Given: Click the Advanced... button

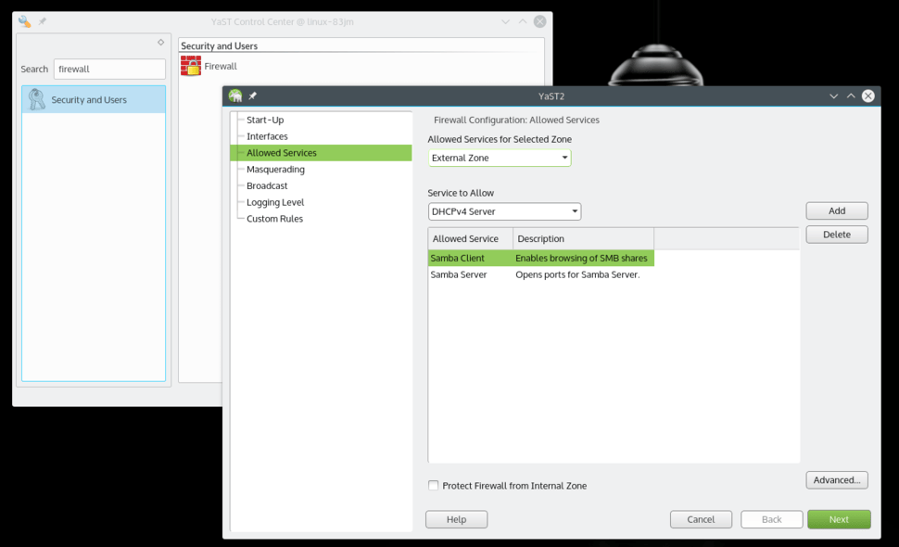Looking at the screenshot, I should [836, 480].
